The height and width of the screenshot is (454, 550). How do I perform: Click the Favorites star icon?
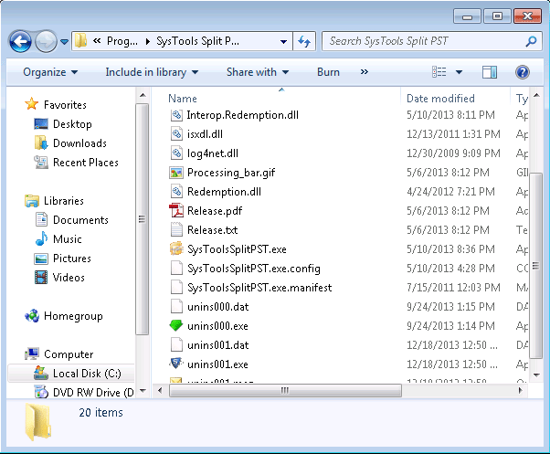[x=32, y=104]
